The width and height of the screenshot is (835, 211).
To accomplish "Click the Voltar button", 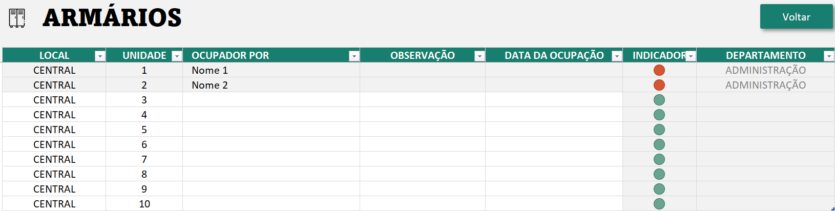I will pos(796,17).
